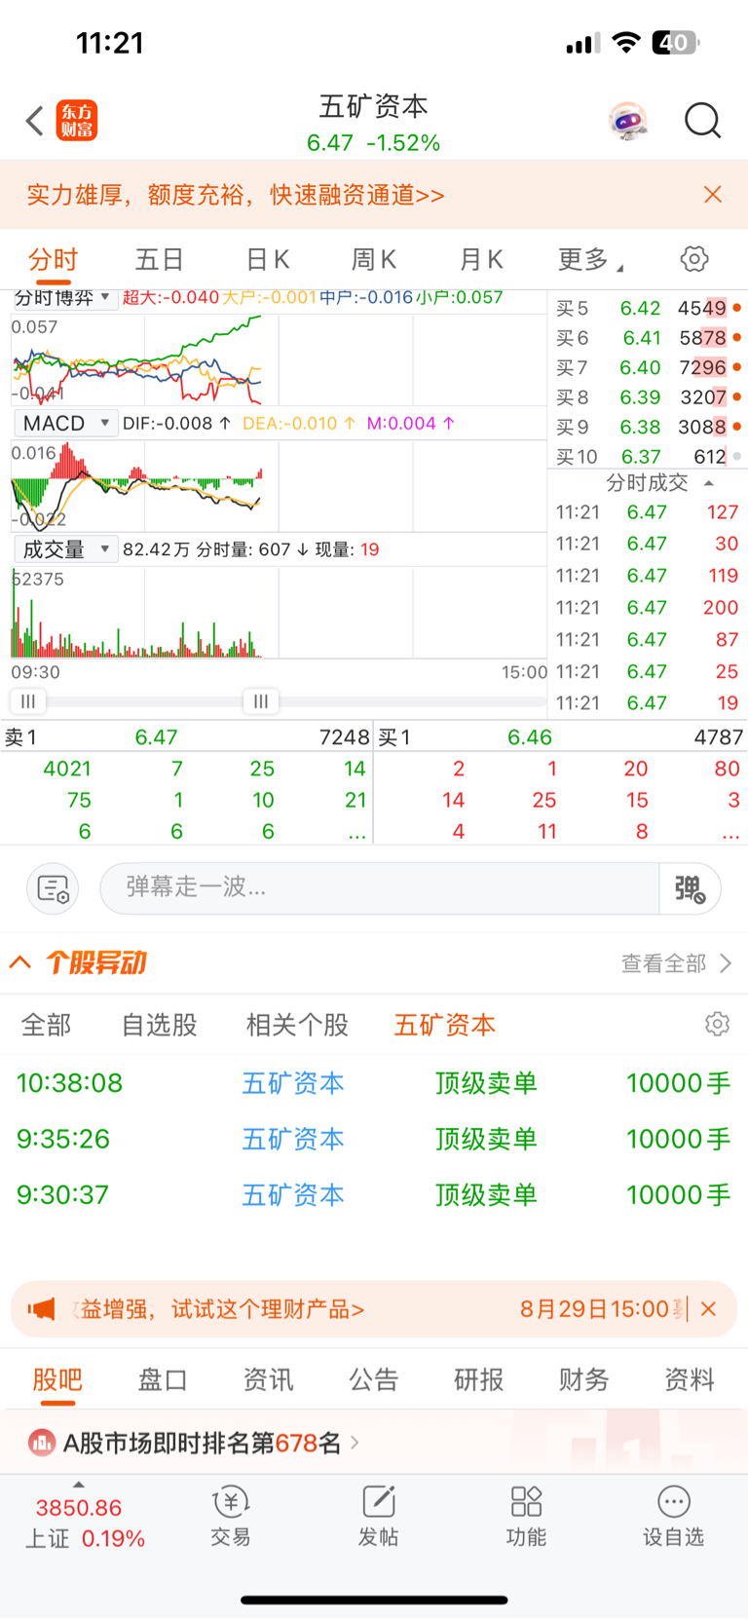The height and width of the screenshot is (1619, 748).
Task: Select the 全部 filter in 个股异动
Action: 47,1025
